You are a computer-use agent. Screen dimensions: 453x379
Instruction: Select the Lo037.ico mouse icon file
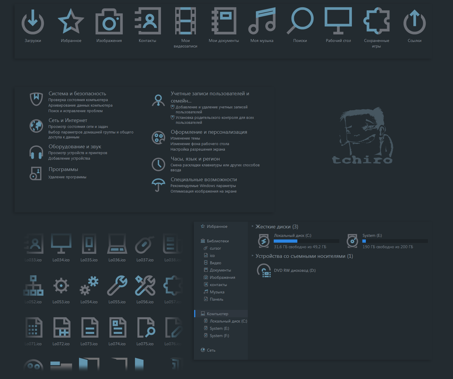point(145,244)
